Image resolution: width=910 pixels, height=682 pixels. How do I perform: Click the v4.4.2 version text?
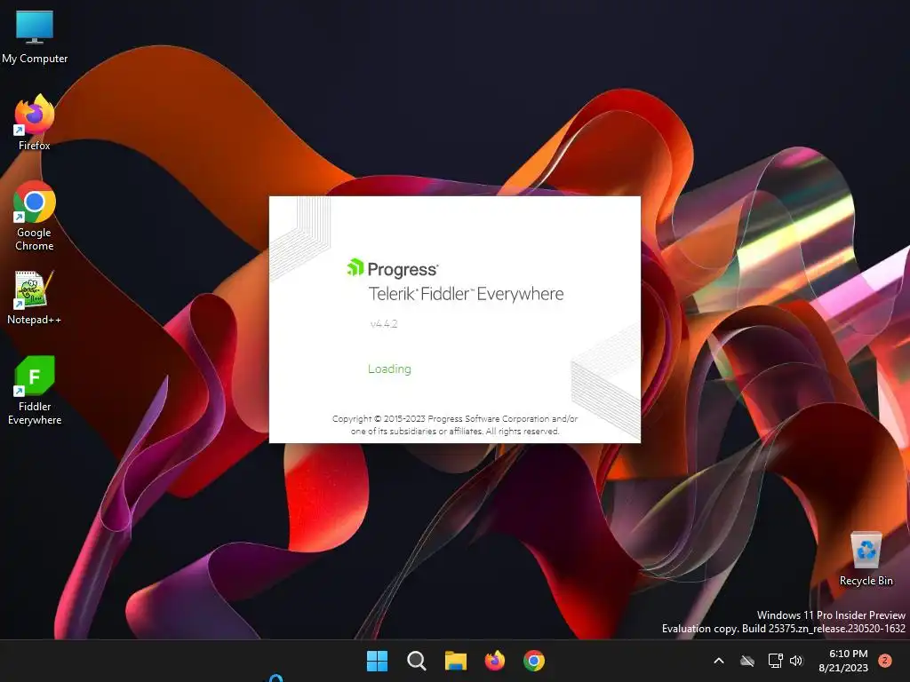pyautogui.click(x=384, y=323)
